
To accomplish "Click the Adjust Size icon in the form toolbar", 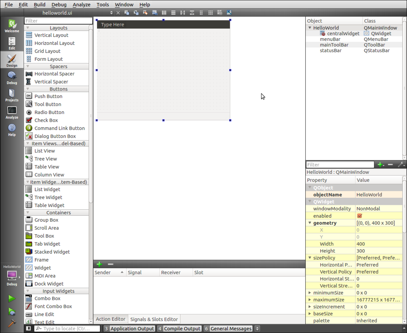I will (229, 13).
